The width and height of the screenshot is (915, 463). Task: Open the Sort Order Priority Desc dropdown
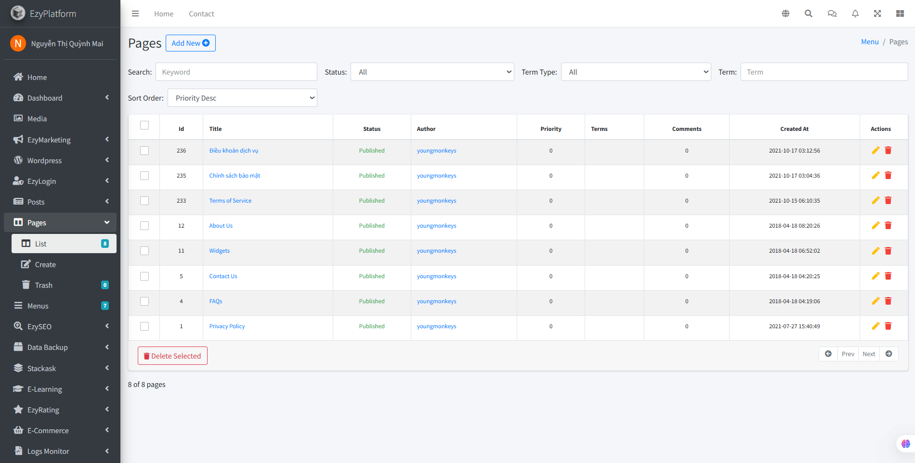tap(242, 98)
